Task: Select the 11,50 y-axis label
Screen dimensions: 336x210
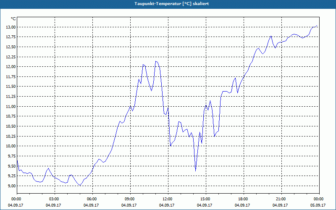Action: [x=12, y=87]
